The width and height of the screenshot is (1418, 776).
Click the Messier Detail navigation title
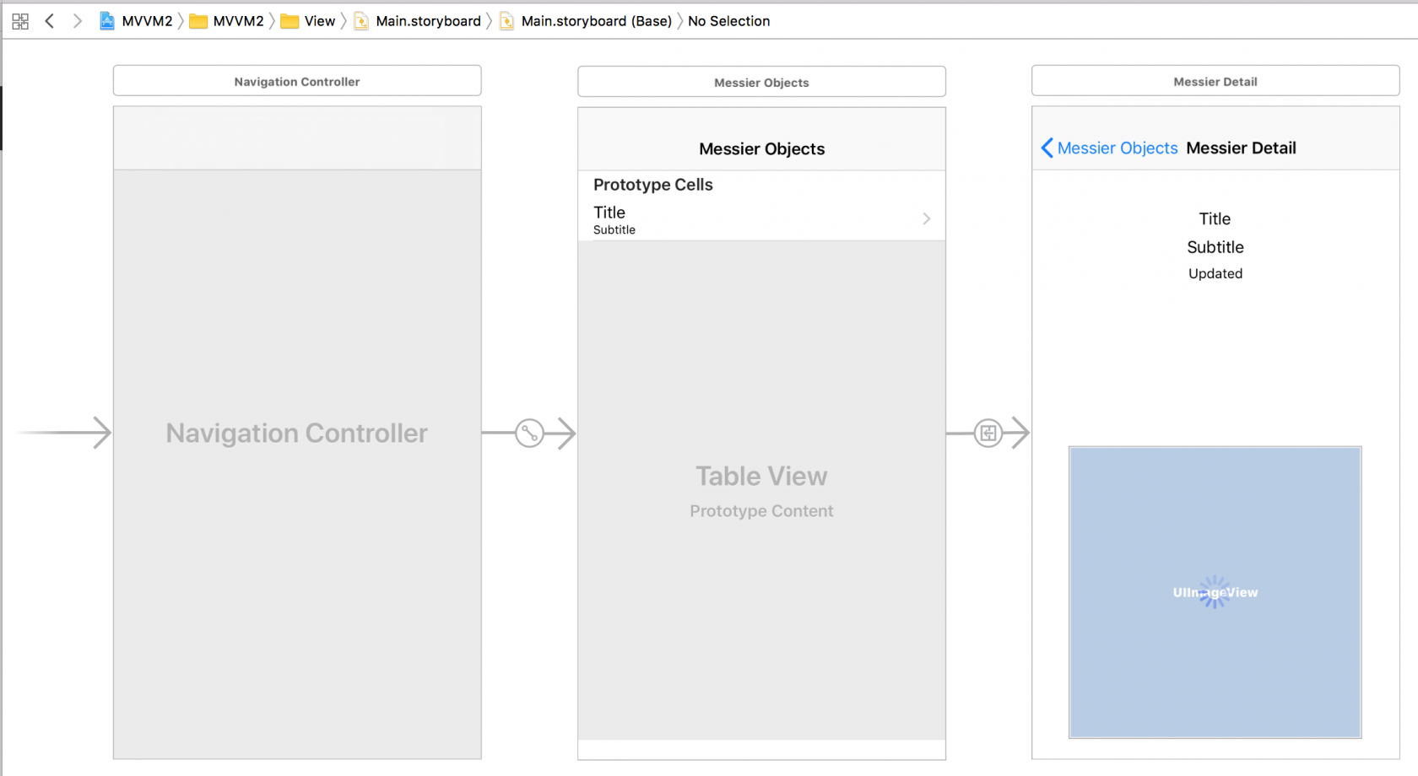[x=1241, y=148]
